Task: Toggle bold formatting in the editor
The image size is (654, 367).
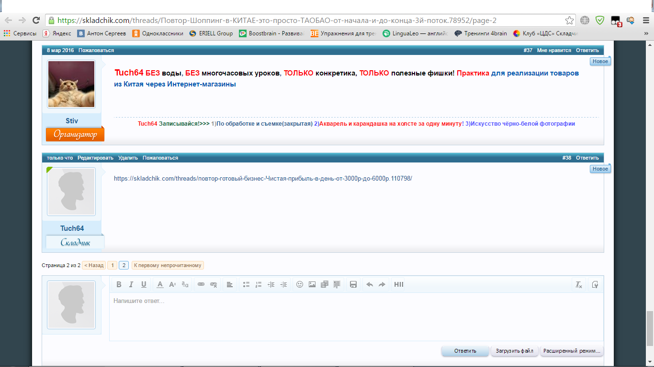Action: [119, 284]
